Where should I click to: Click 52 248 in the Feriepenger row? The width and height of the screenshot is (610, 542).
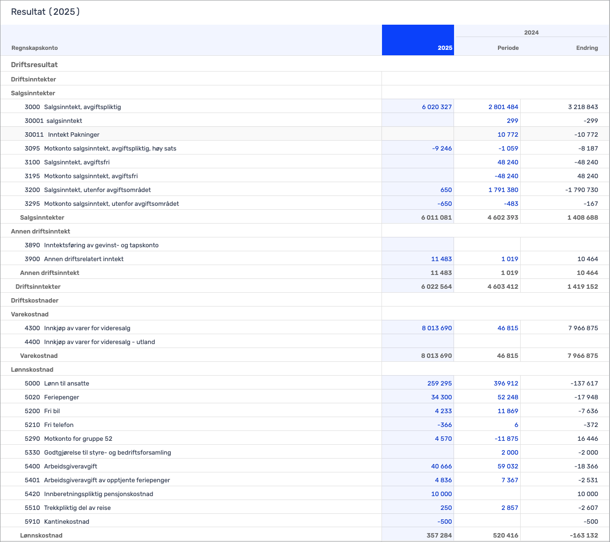[508, 397]
